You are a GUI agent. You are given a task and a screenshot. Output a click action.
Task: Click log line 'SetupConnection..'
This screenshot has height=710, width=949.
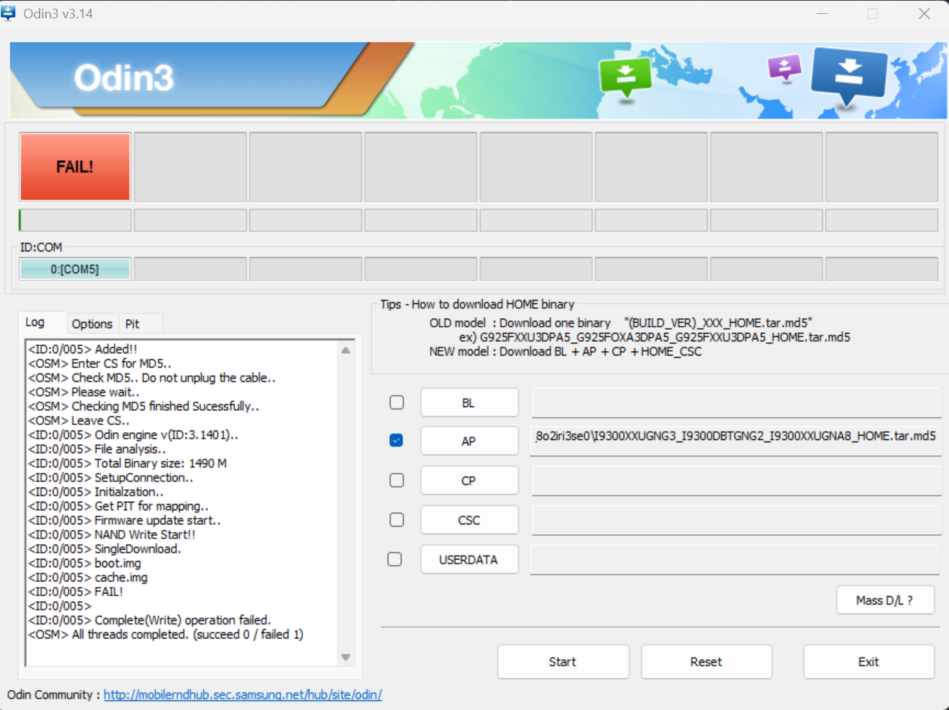(x=110, y=477)
